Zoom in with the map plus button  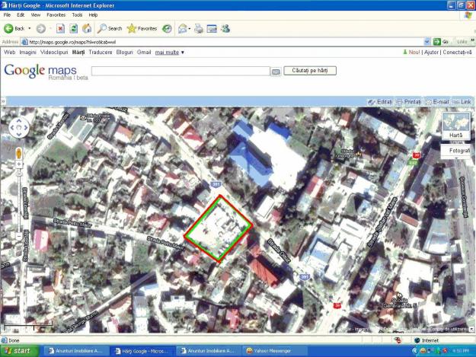coord(19,164)
